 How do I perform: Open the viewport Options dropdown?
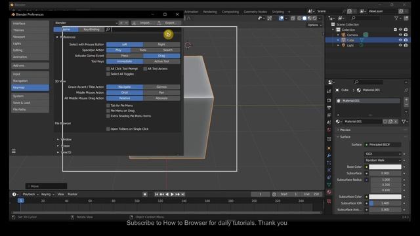pyautogui.click(x=314, y=25)
